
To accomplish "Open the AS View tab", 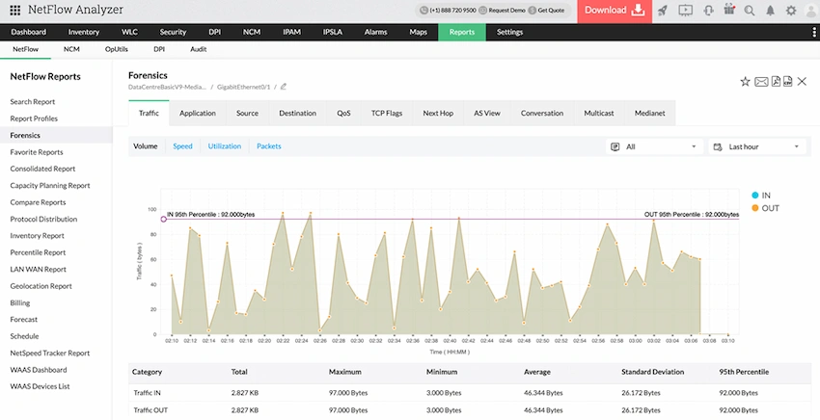I will [487, 113].
